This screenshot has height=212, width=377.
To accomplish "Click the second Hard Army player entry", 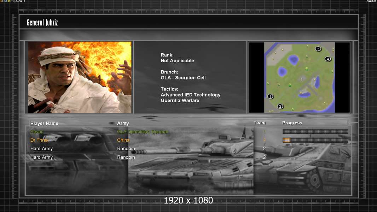I will 41,157.
